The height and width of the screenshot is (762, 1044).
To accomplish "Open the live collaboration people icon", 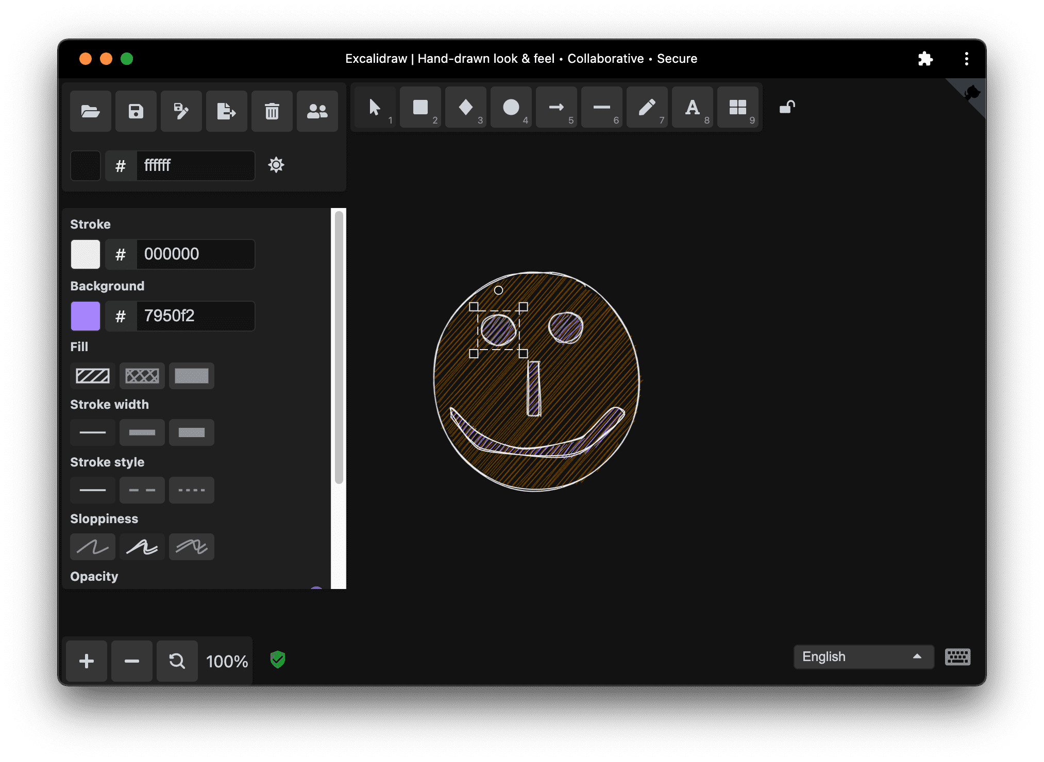I will (x=317, y=111).
